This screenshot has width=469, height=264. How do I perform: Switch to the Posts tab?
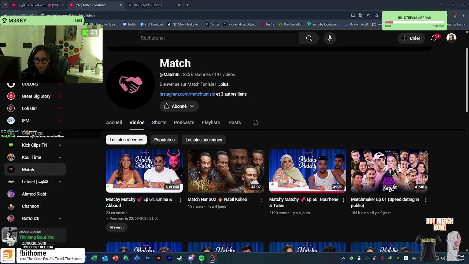(x=234, y=122)
